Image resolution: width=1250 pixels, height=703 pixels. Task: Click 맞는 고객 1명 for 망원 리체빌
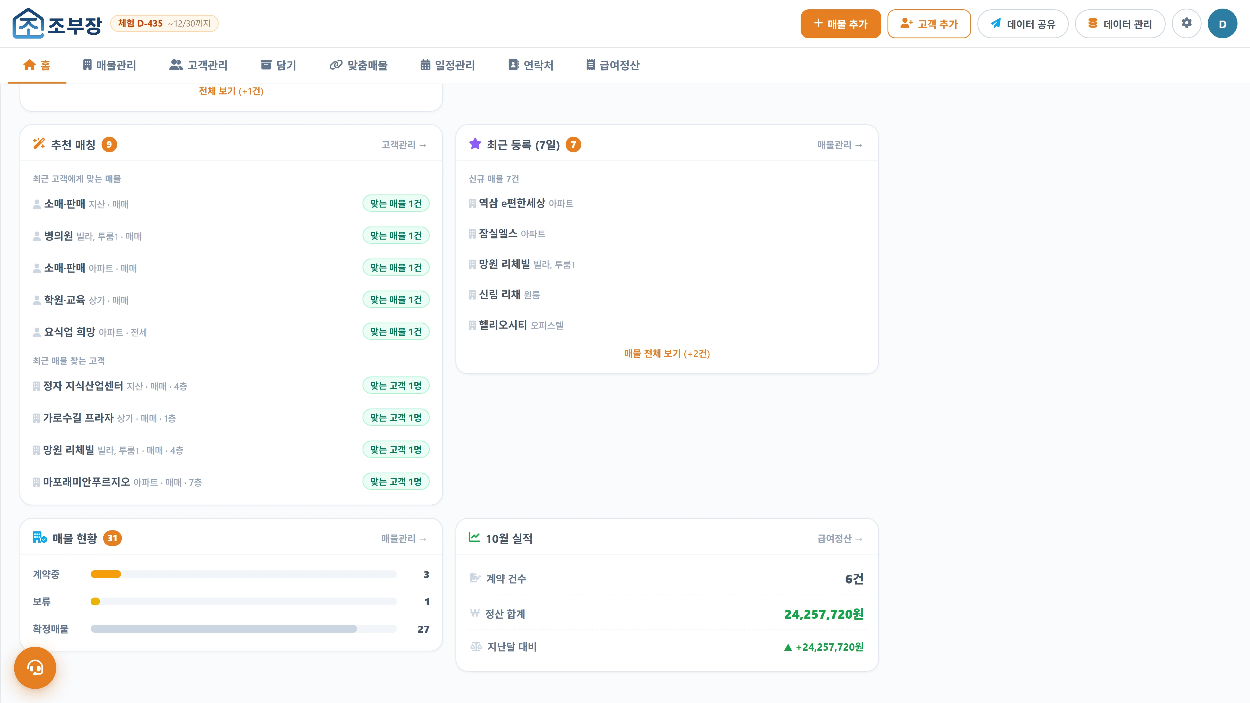396,449
